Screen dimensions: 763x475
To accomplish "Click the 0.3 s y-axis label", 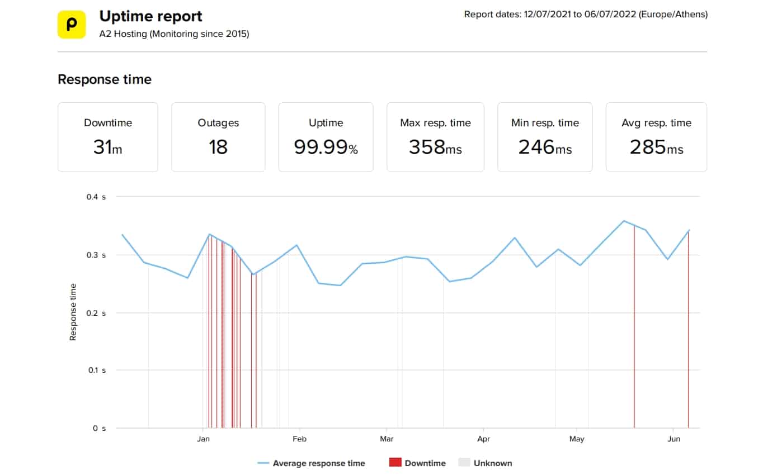I will click(96, 255).
